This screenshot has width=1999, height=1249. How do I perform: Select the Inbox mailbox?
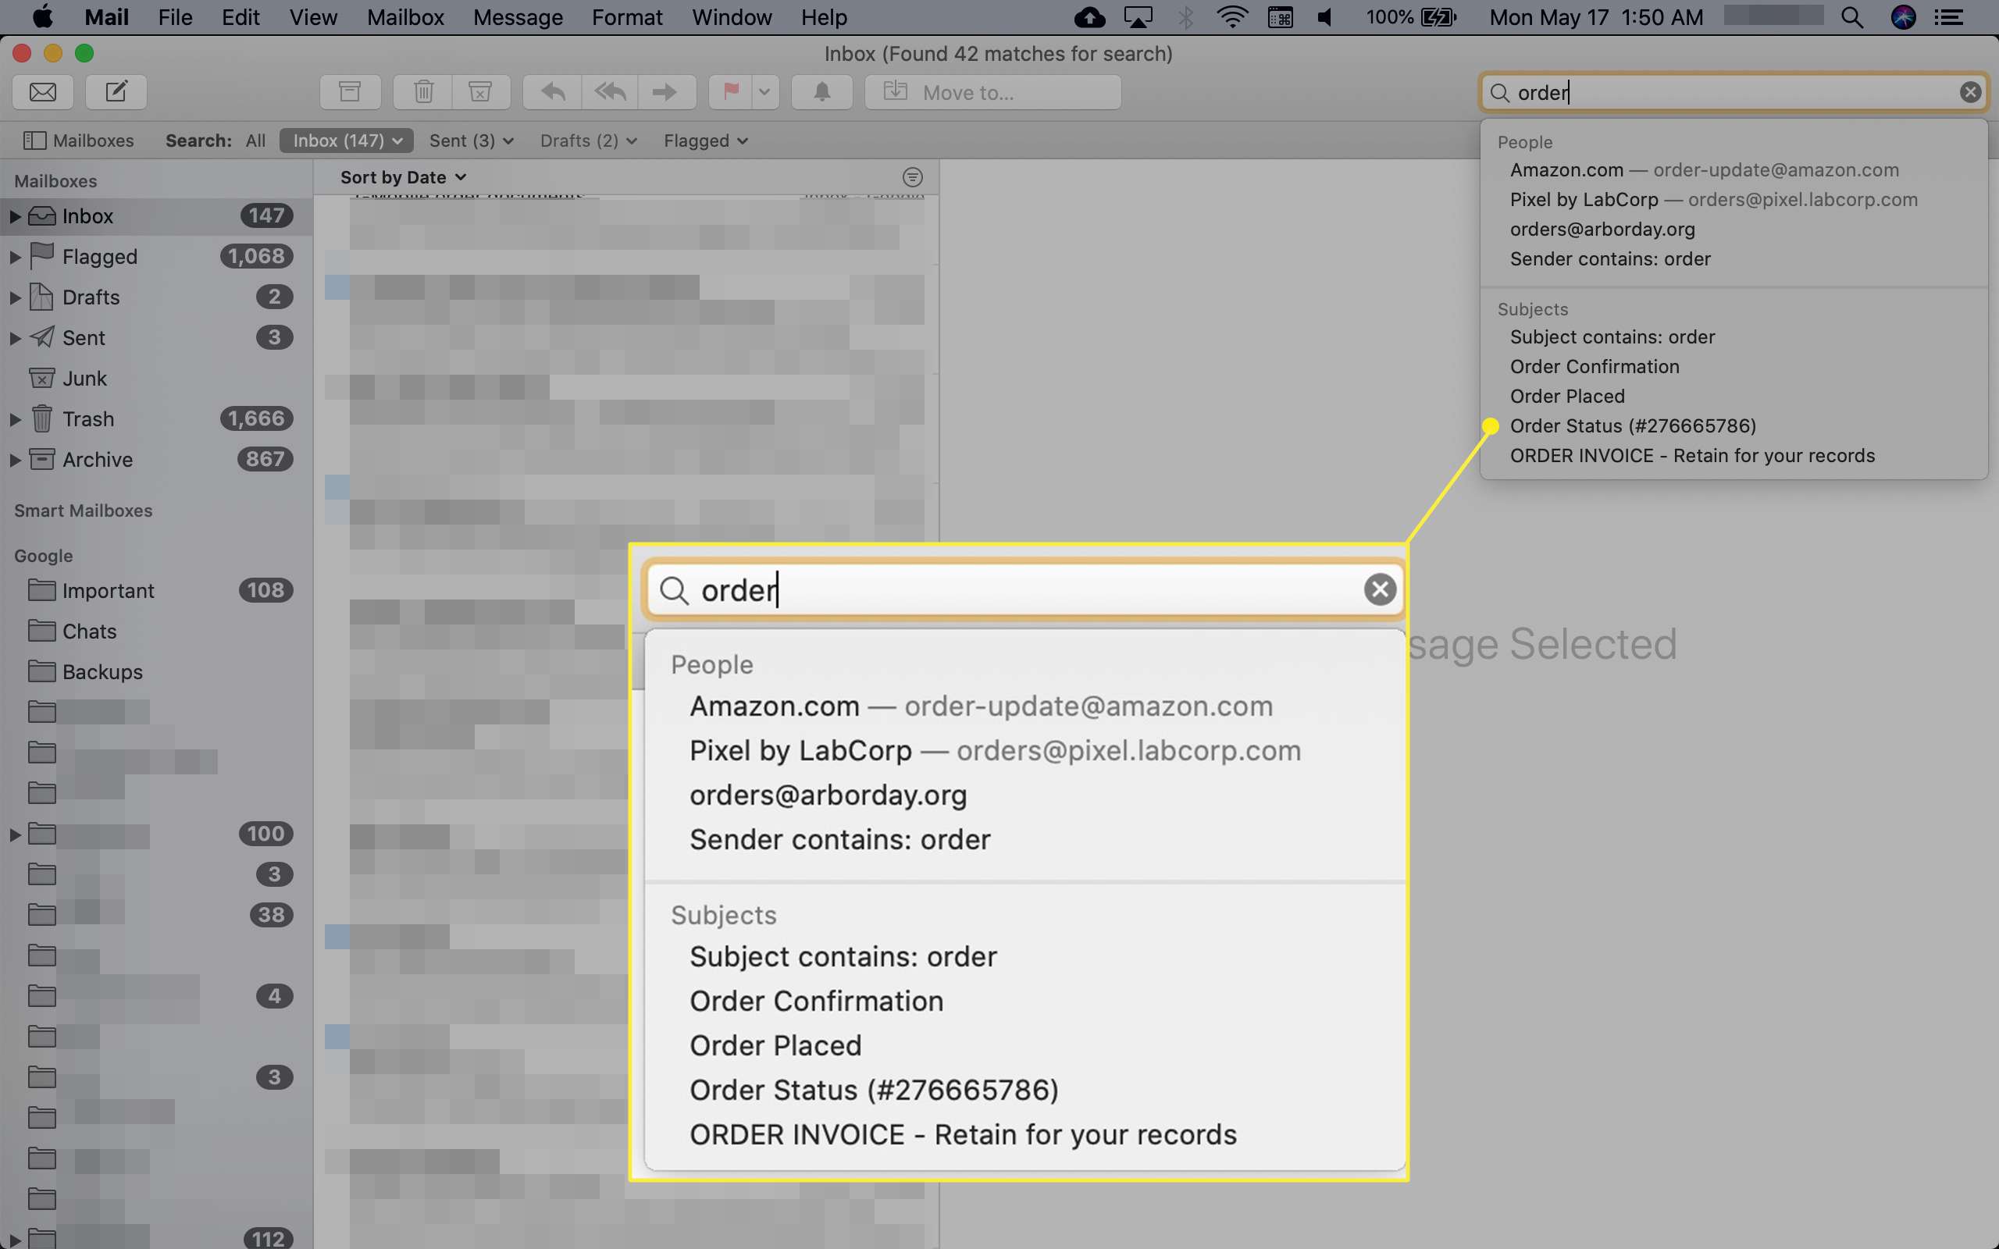[x=156, y=216]
